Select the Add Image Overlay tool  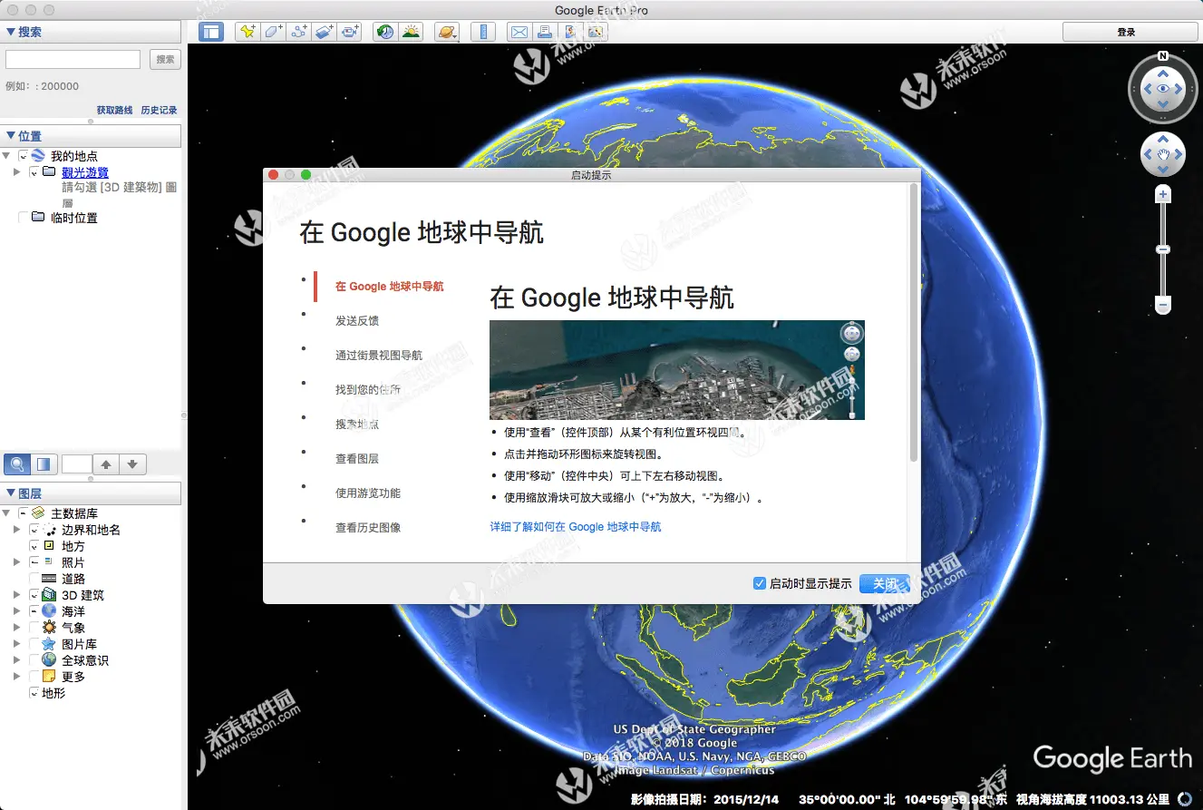(324, 32)
